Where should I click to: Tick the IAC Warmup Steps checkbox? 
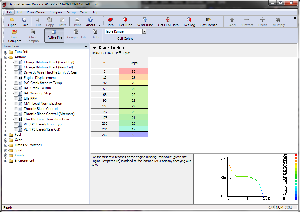(16, 93)
